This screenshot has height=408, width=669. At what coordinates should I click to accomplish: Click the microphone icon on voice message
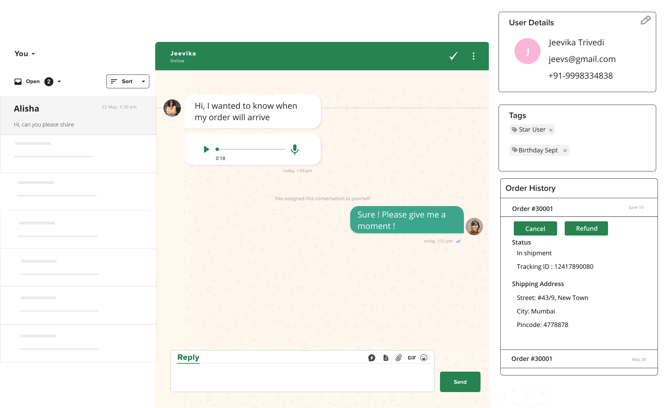(x=295, y=149)
